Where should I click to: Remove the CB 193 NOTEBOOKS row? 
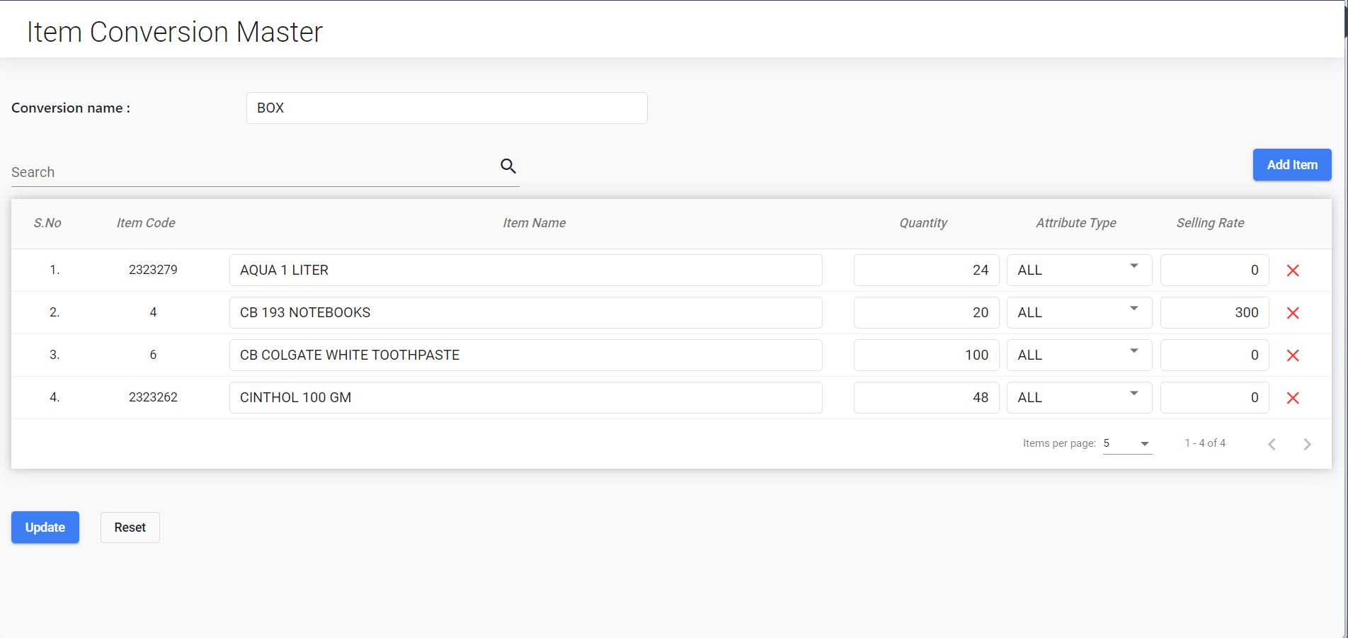click(x=1293, y=313)
